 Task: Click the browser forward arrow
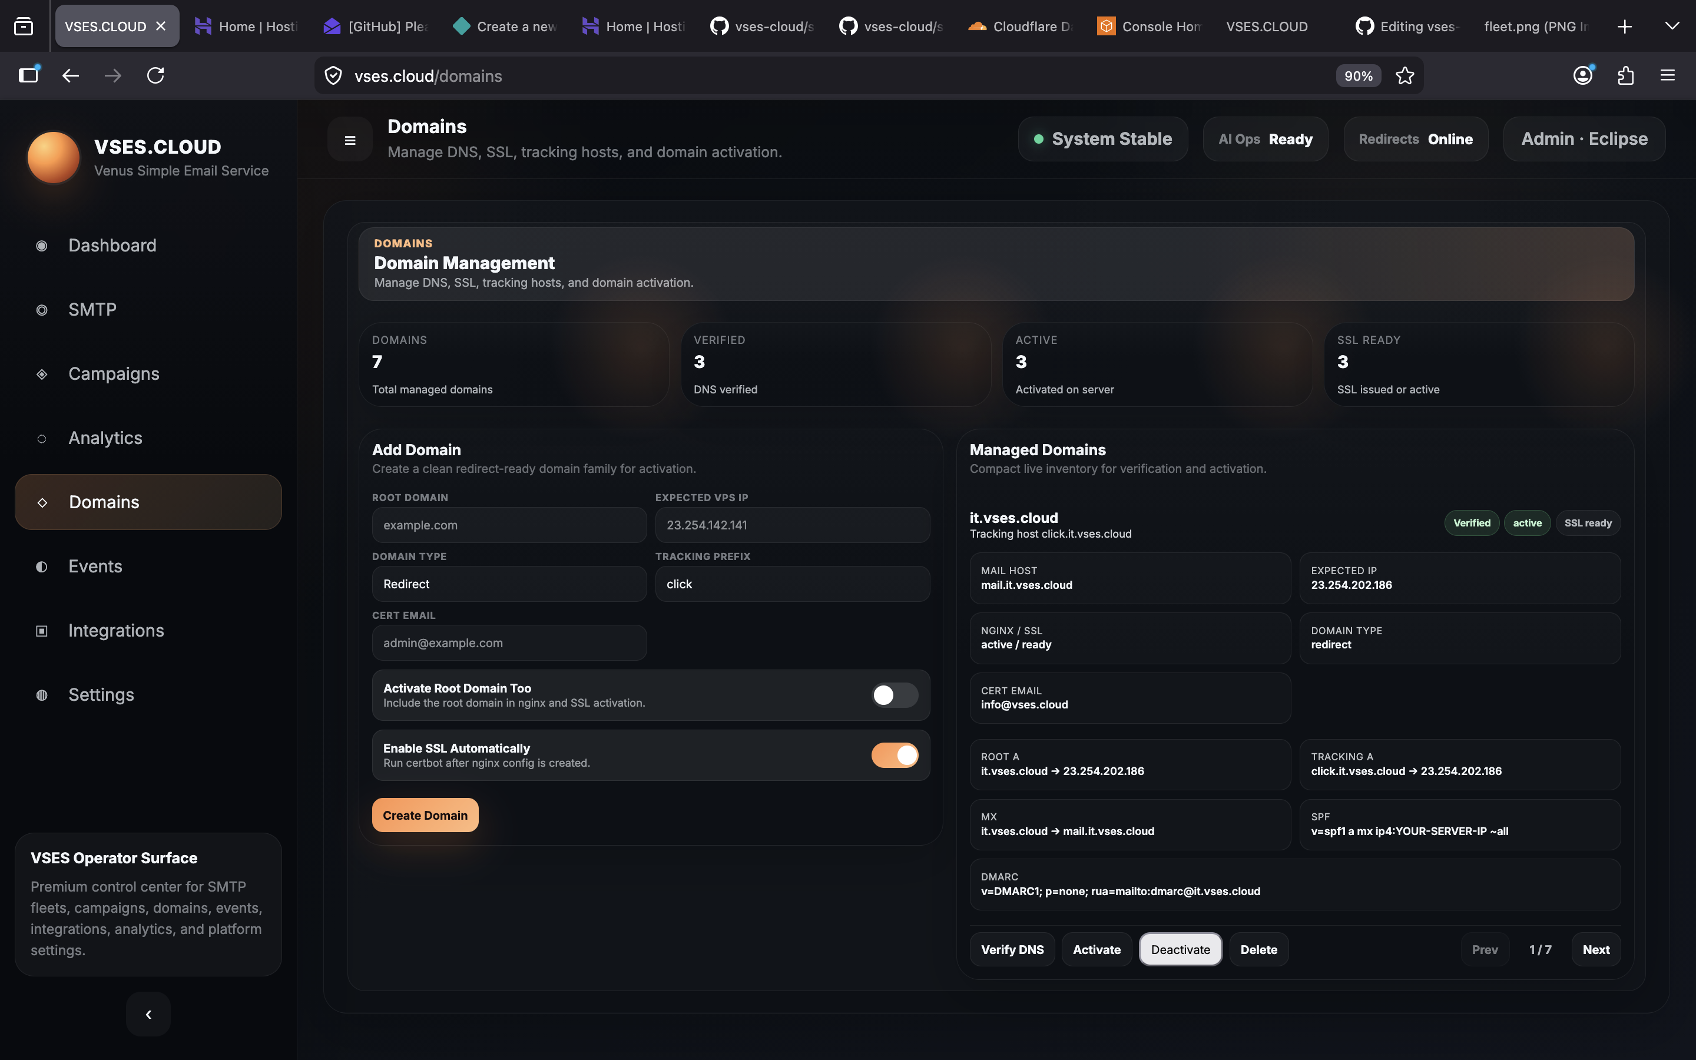(x=113, y=76)
